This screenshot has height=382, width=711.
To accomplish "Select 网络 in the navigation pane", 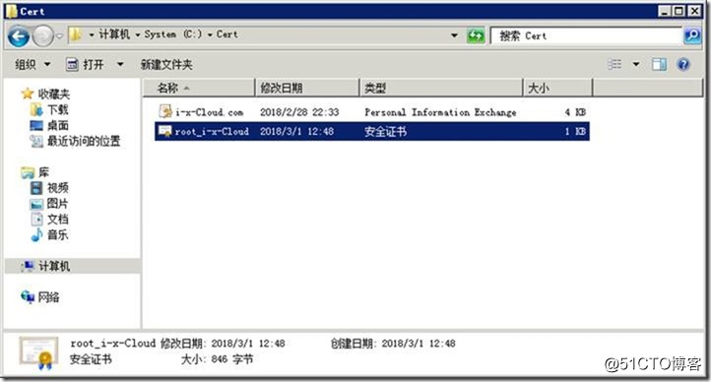I will 48,297.
